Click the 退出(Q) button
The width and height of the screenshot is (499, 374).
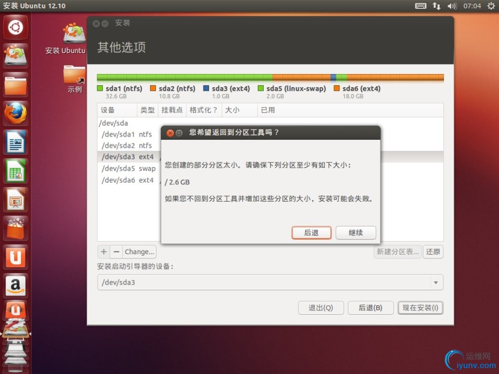[x=321, y=308]
